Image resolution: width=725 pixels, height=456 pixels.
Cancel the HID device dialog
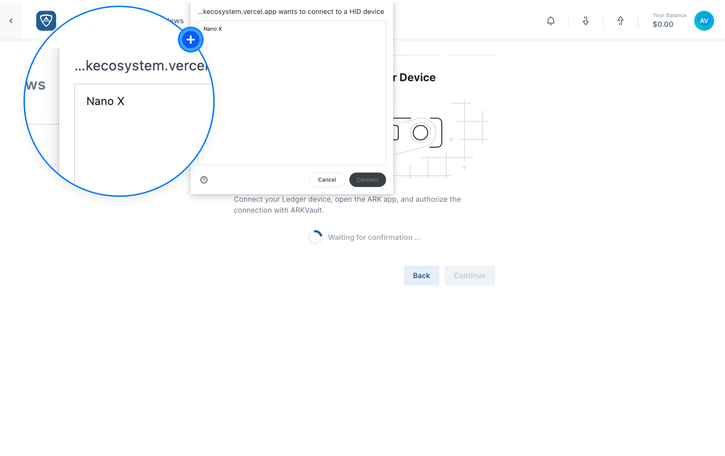327,180
